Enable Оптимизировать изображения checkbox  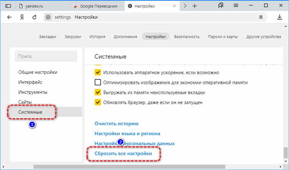[98, 82]
